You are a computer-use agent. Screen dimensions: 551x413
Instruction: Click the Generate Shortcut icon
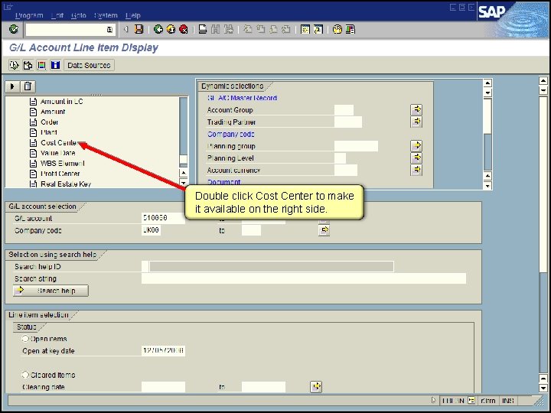[318, 29]
